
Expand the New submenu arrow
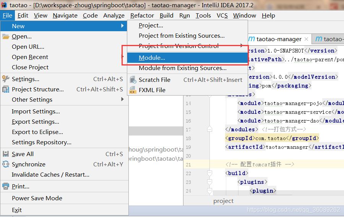click(x=122, y=26)
